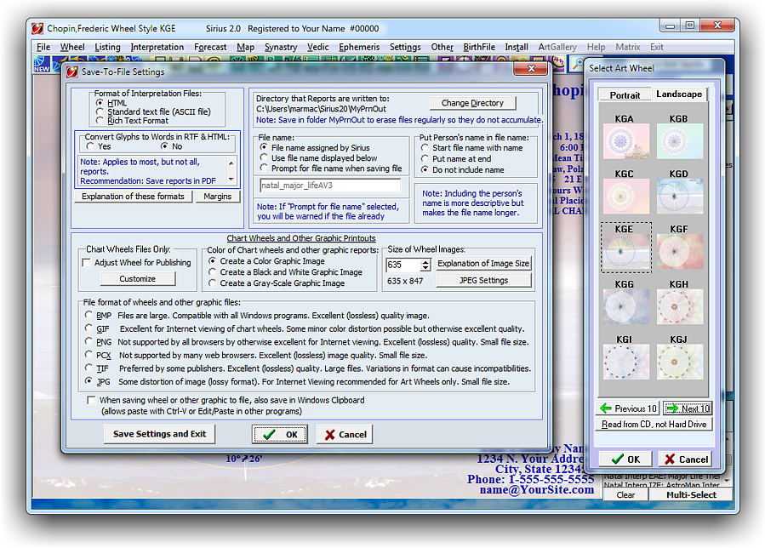Viewport: 765px width, 548px height.
Task: Go to Previous 10 art wheels
Action: [x=628, y=408]
